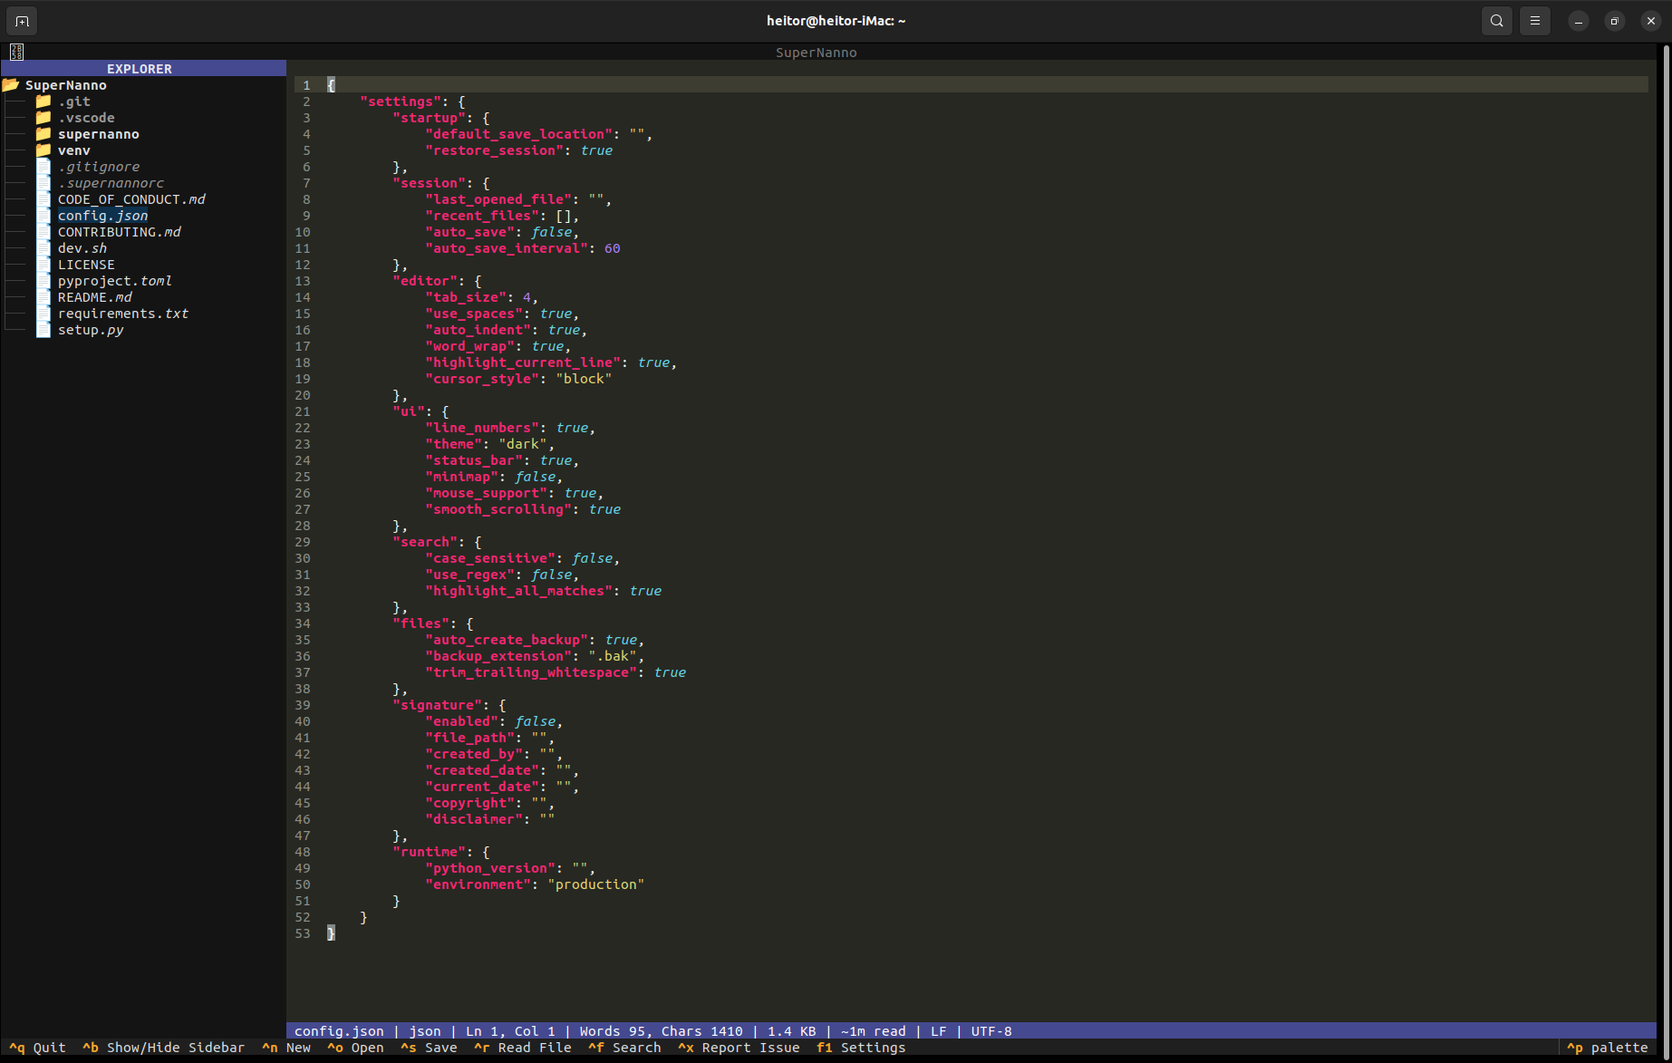The image size is (1672, 1063).
Task: Open ^p palette command
Action: 1608,1048
